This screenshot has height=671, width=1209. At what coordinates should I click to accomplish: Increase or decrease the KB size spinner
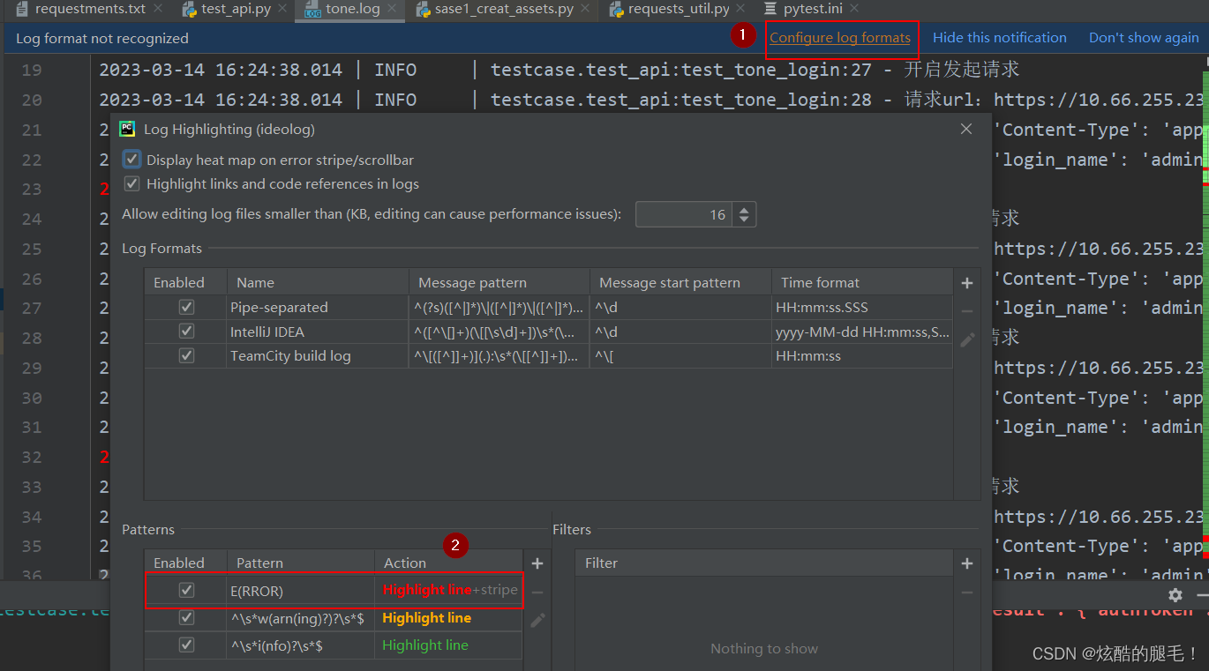[744, 214]
